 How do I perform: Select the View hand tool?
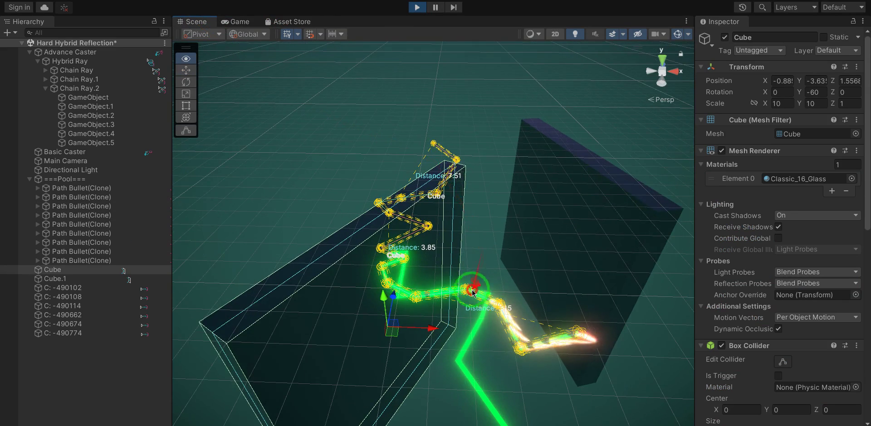click(x=186, y=58)
